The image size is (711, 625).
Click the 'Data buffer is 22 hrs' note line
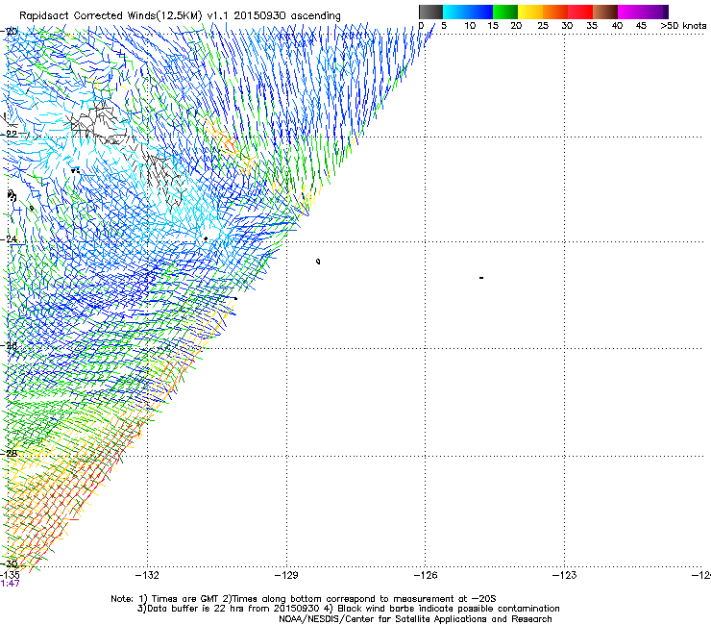(x=348, y=609)
